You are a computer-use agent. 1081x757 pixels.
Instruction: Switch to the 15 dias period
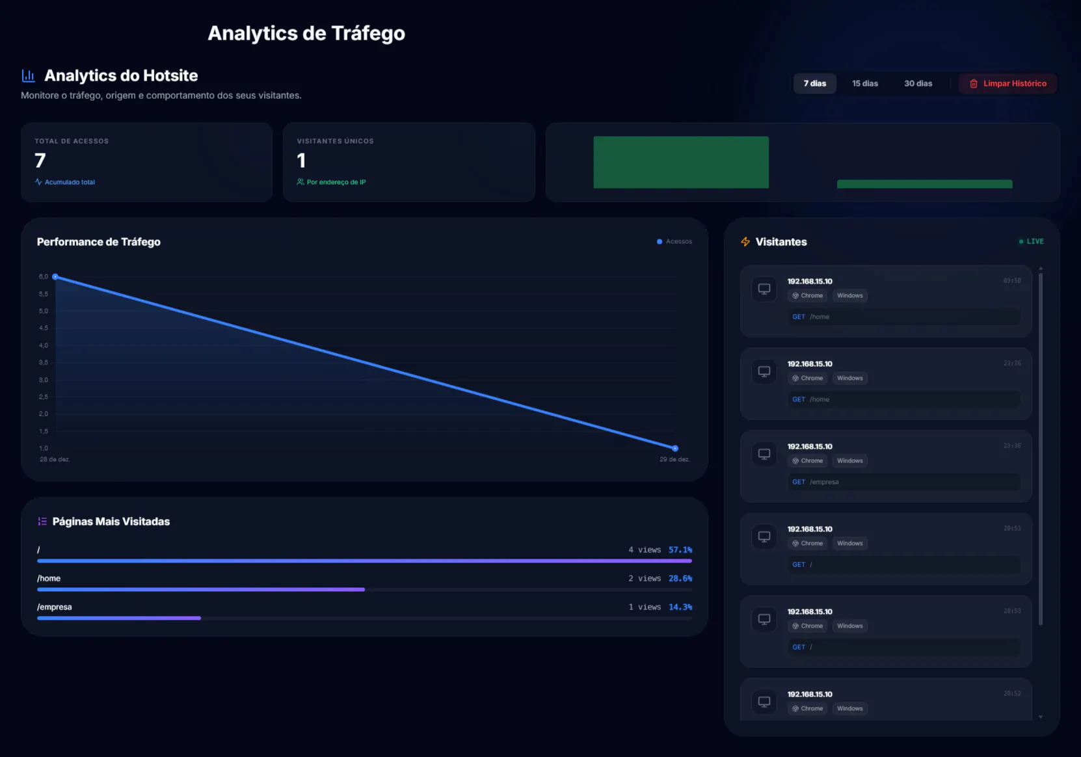[x=864, y=84]
